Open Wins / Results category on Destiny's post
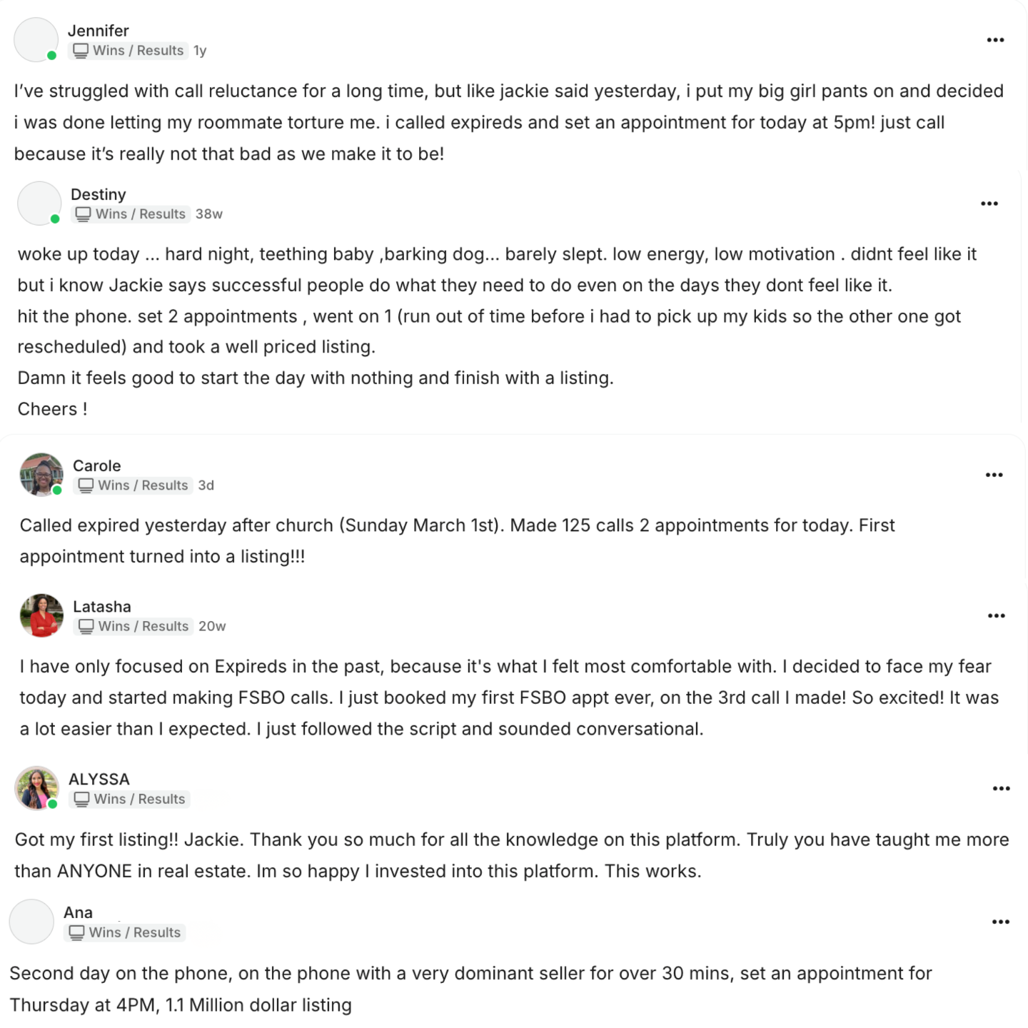The width and height of the screenshot is (1028, 1028). 131,214
